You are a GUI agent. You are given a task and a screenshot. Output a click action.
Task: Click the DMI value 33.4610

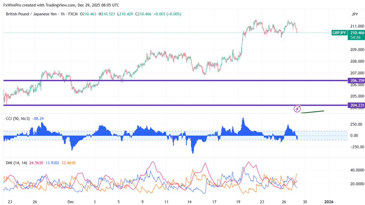coord(68,163)
